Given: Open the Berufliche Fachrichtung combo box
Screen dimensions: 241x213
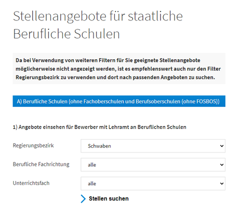Looking at the screenshot, I should 153,165.
